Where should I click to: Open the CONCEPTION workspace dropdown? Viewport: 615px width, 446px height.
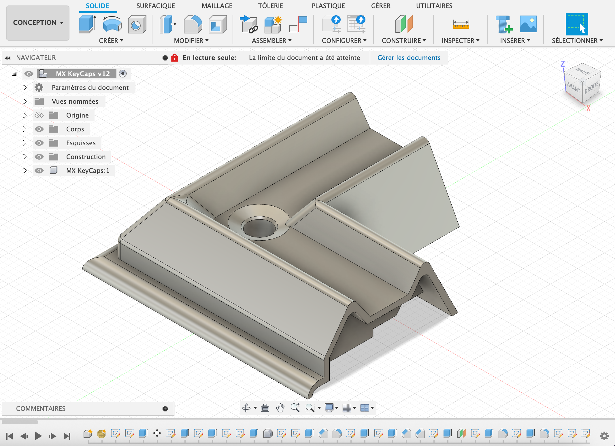[x=38, y=22]
